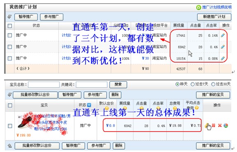Select the 过去7天 radio button

tap(192, 84)
